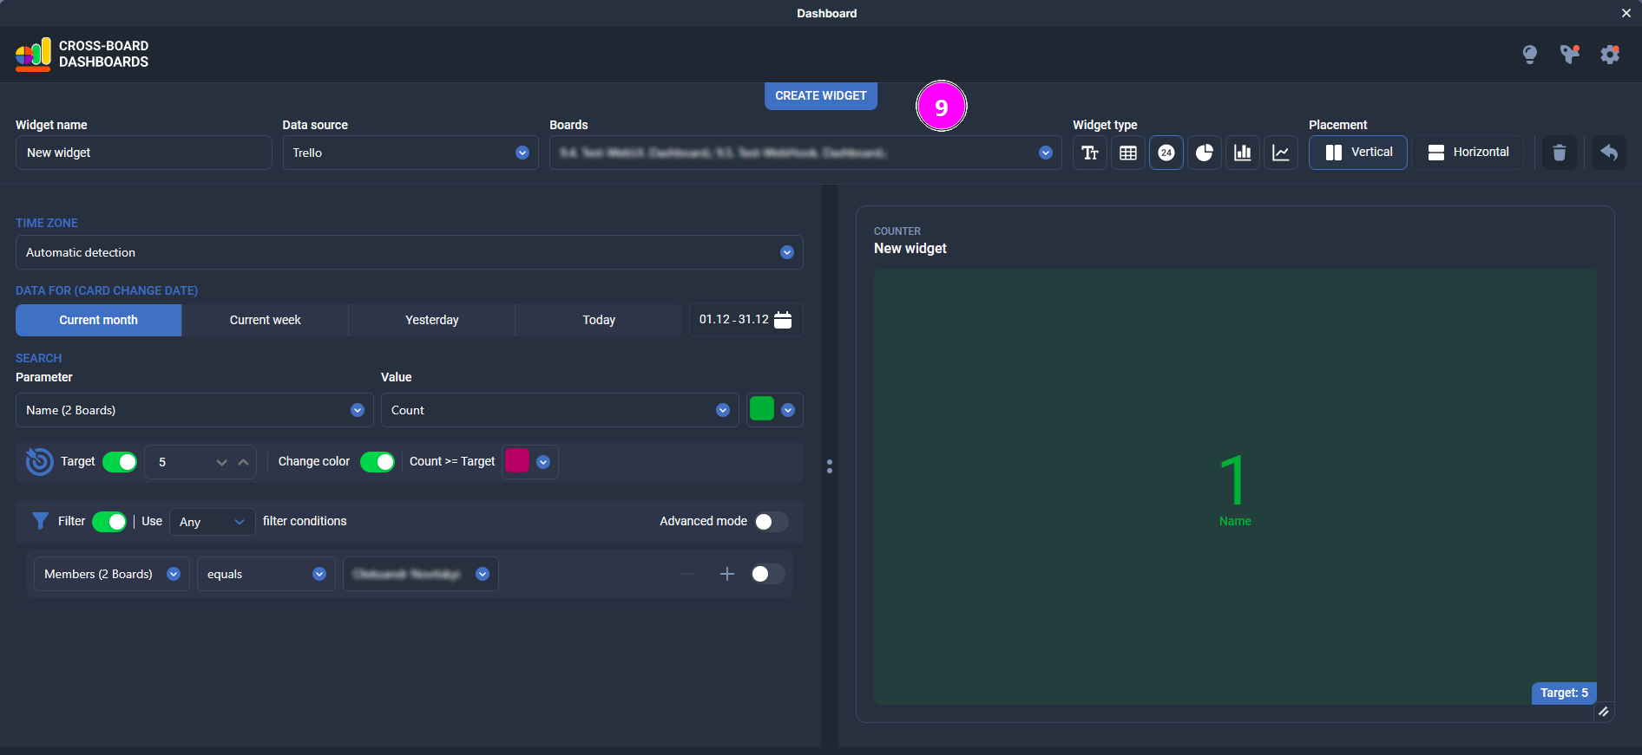Choose the bar chart widget type
The image size is (1642, 755).
[x=1242, y=153]
